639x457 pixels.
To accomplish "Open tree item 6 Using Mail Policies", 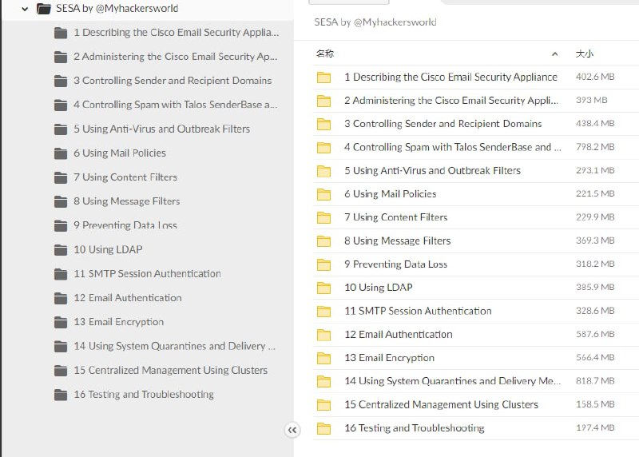I will click(x=120, y=153).
